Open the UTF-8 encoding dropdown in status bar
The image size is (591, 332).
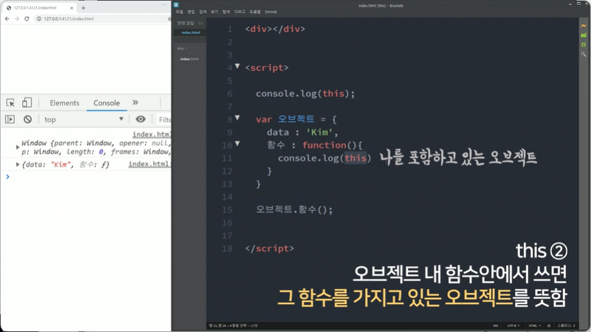514,326
